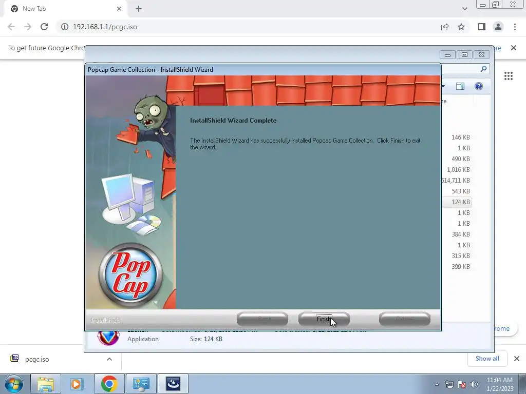View site information icon in address bar
526x394 pixels.
(64, 27)
